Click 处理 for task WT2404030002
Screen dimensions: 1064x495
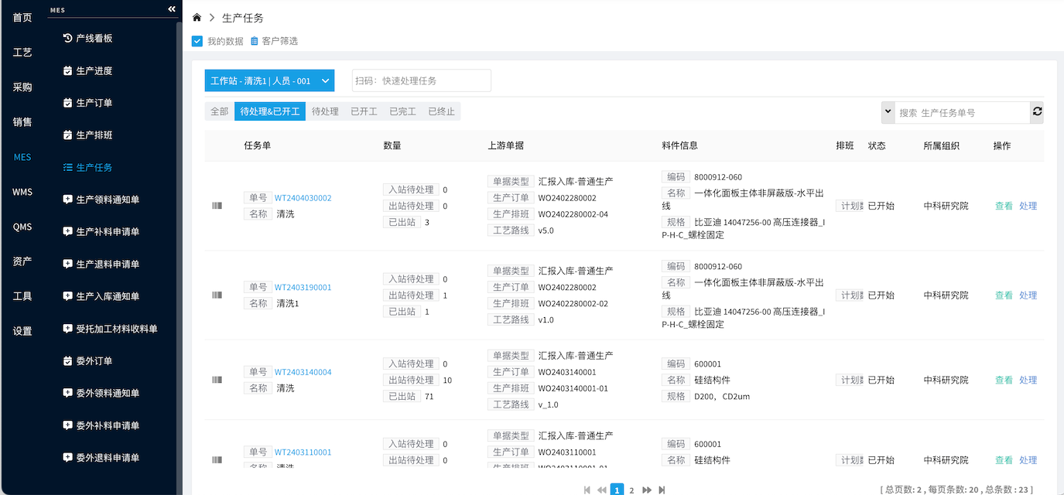point(1028,206)
